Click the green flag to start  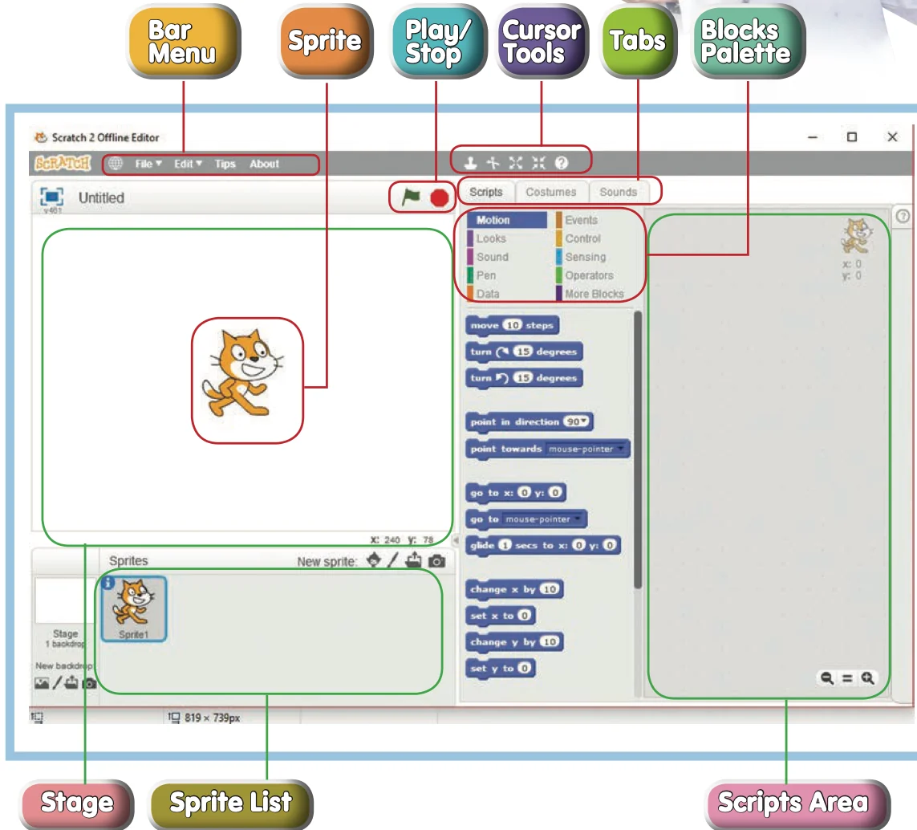coord(411,197)
